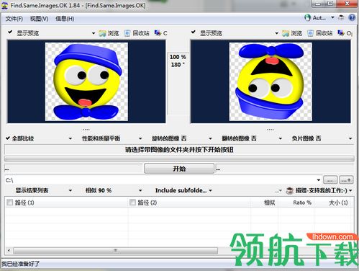Click the application icon in the title bar
The width and height of the screenshot is (359, 271).
4,5
